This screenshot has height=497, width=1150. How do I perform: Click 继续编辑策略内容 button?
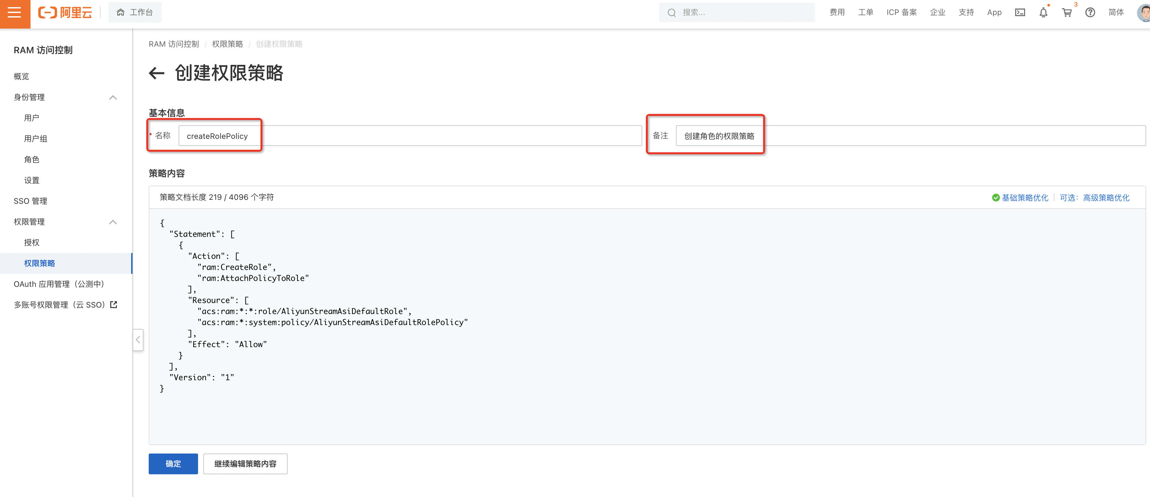[x=245, y=464]
